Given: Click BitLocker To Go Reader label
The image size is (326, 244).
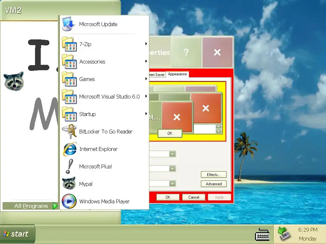Looking at the screenshot, I should (x=106, y=132).
